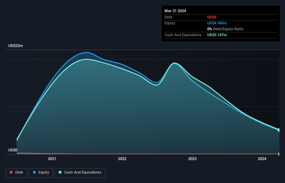Click the 2022 x-axis label
Viewport: 285px width, 183px height.
[x=122, y=159]
